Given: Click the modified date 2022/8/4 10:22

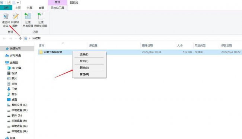Looking at the screenshot, I should (231, 52).
